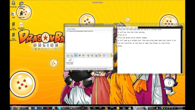
Task: Click the Device 0 status bar text
Action: pyautogui.click(x=87, y=69)
